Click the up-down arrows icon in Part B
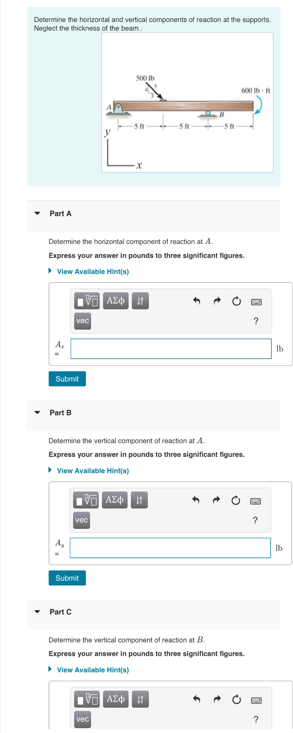The image size is (293, 733). (x=139, y=500)
